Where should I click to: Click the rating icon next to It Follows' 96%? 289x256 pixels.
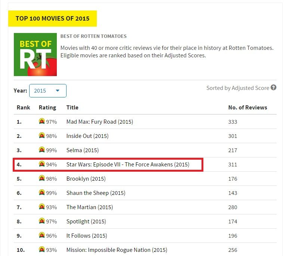(42, 235)
